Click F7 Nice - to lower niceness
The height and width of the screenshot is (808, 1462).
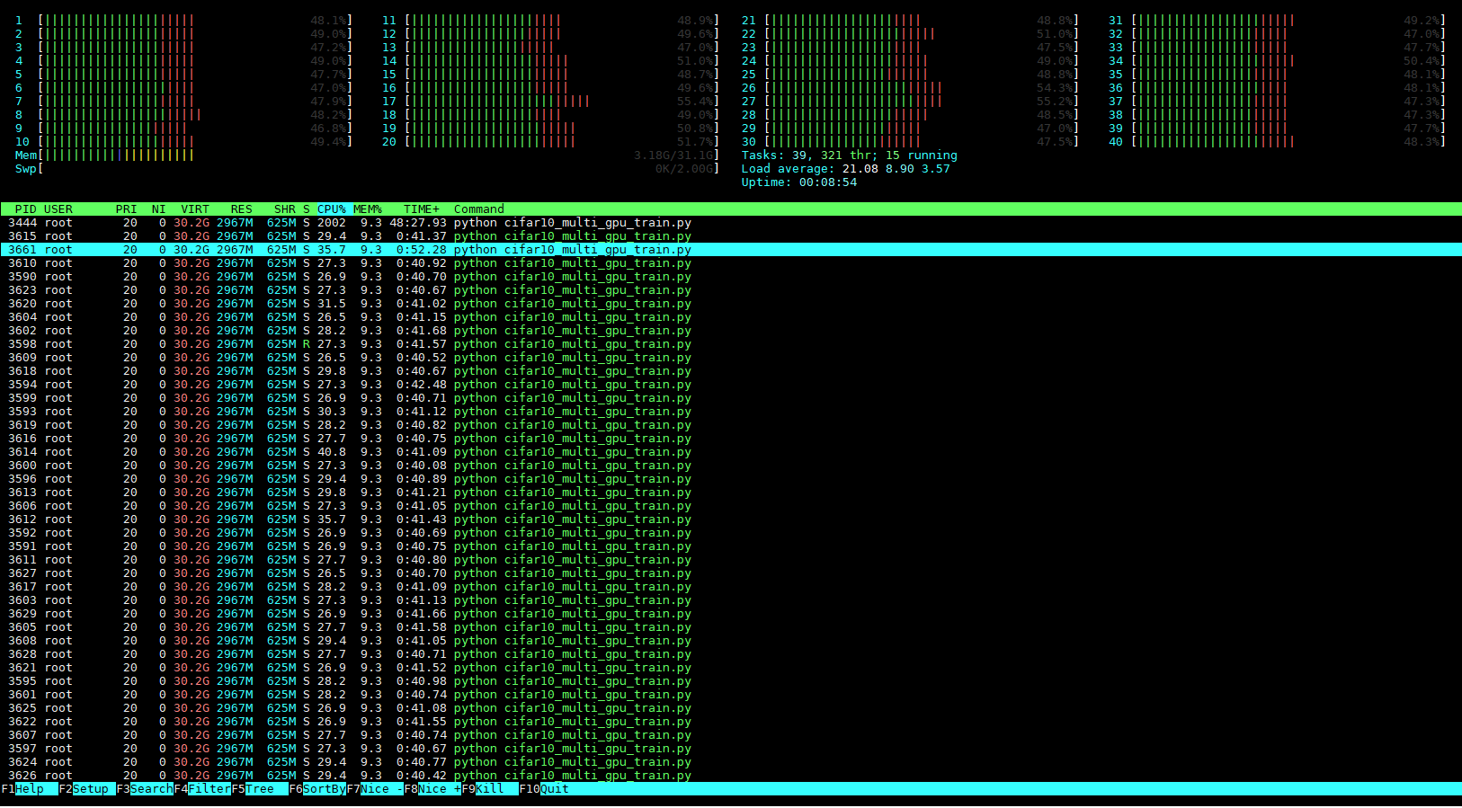[x=375, y=789]
